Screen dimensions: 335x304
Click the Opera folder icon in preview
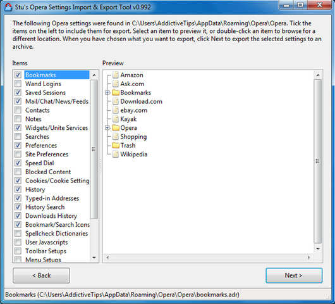[x=116, y=128]
